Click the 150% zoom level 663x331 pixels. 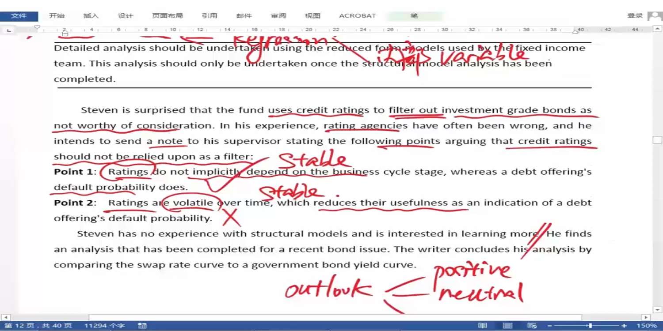[x=647, y=326]
